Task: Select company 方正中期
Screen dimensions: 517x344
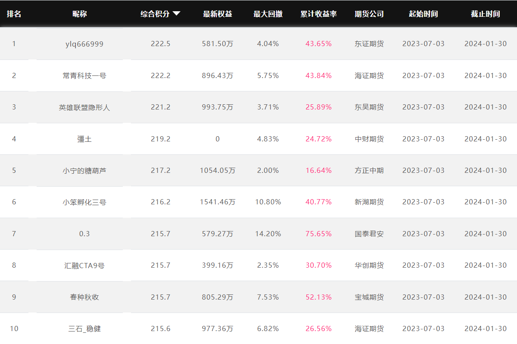Action: (369, 170)
